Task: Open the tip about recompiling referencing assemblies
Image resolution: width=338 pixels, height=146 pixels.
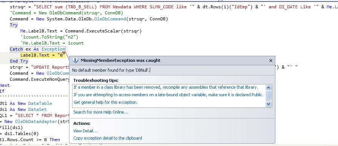Action: pos(166,88)
